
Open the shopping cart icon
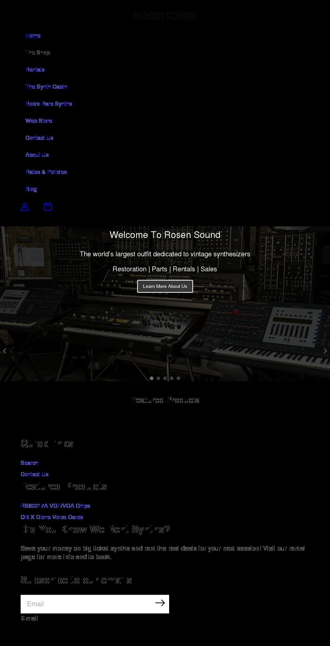coord(48,207)
